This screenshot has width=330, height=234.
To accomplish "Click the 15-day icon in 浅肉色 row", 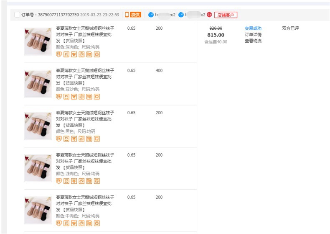I will [66, 181].
